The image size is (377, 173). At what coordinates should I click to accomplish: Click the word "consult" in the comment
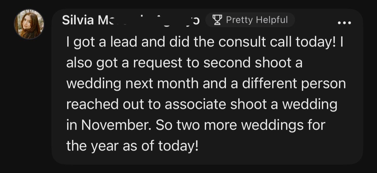[238, 42]
